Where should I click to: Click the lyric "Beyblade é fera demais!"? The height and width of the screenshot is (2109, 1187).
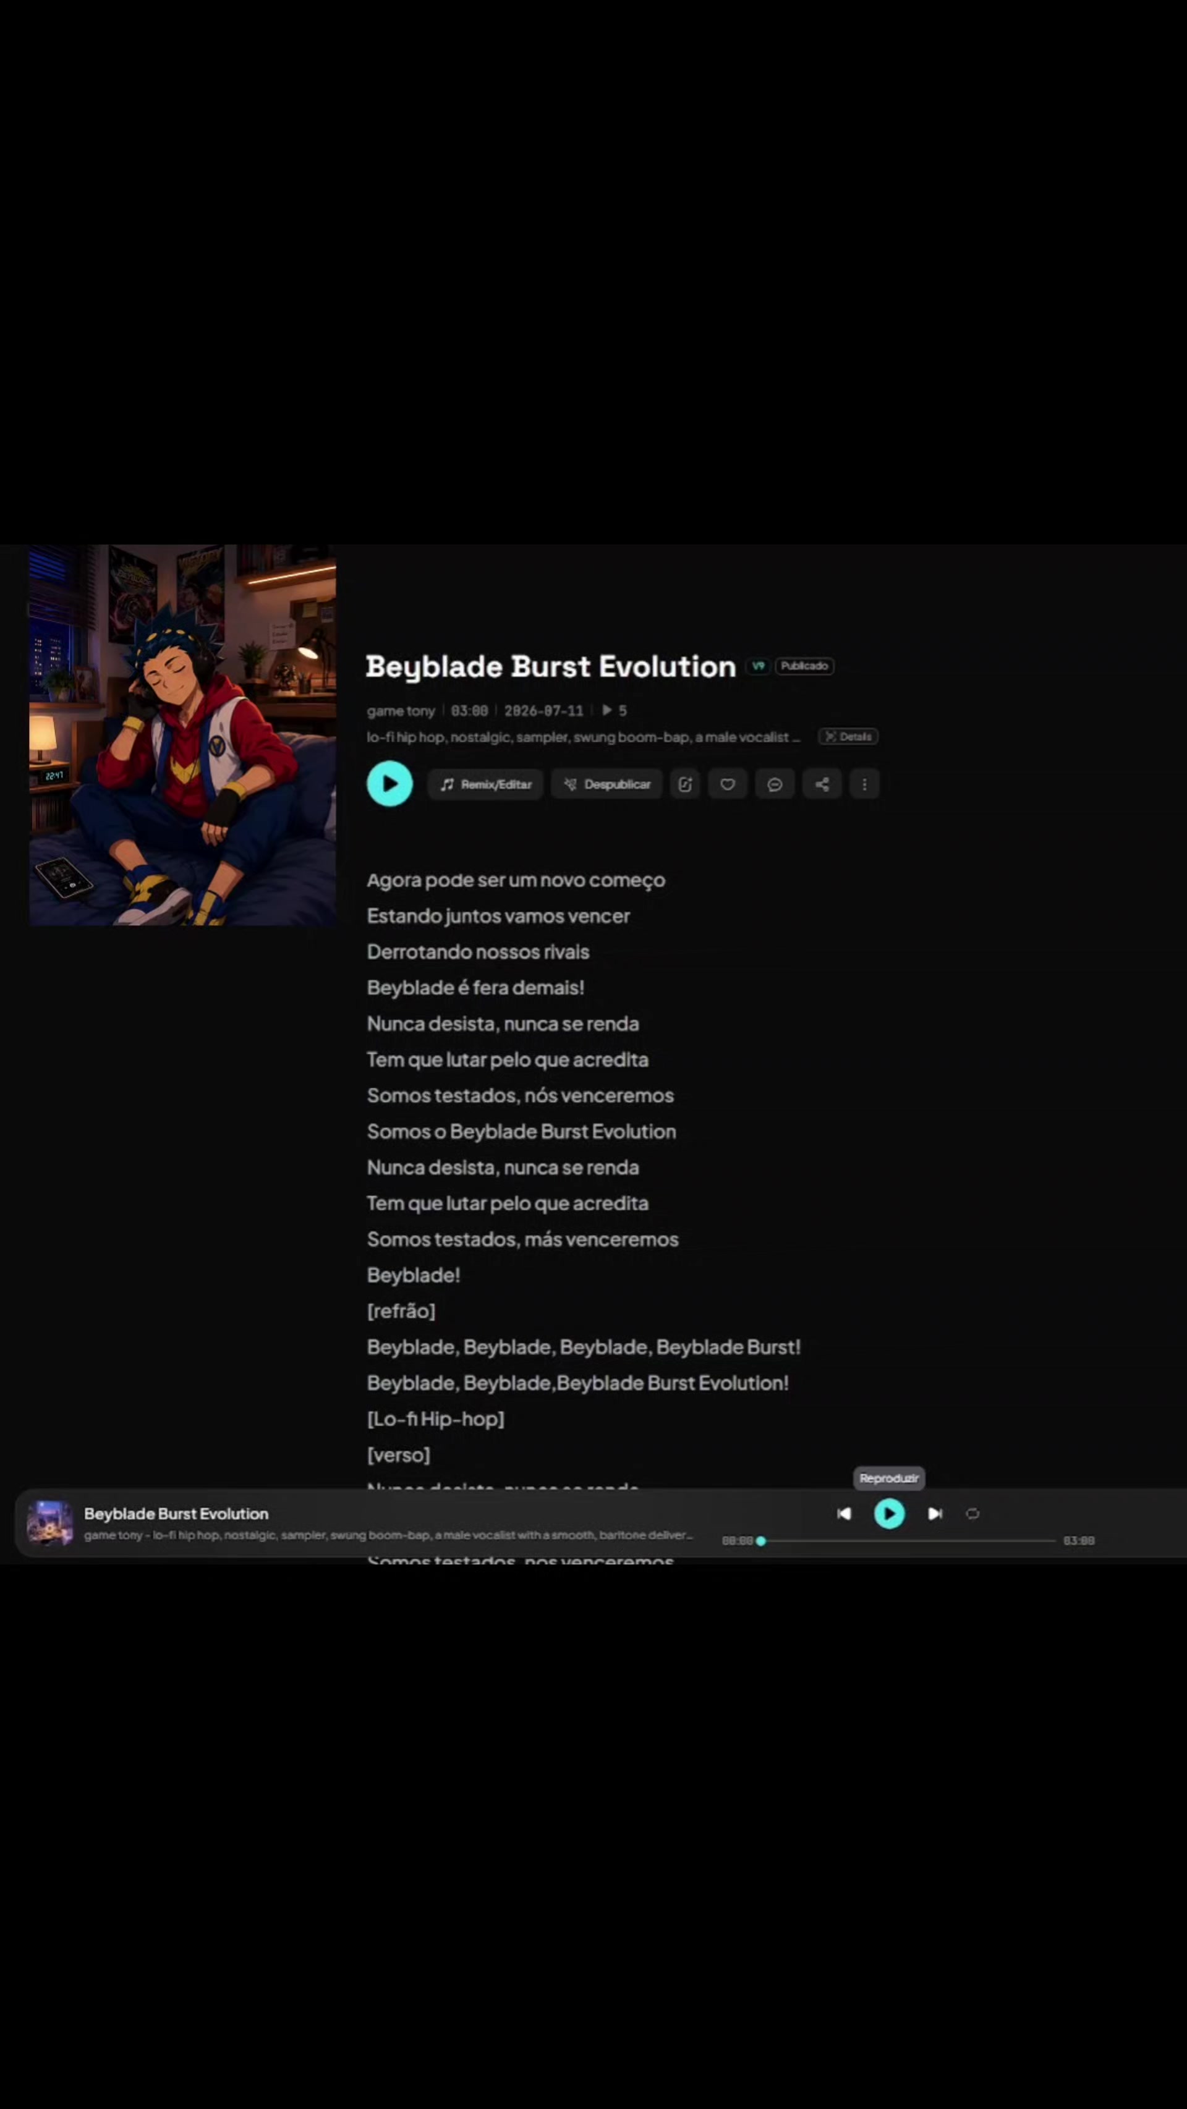click(475, 987)
